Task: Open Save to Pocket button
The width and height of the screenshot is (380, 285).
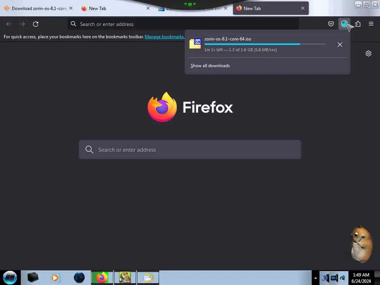Action: coord(331,24)
